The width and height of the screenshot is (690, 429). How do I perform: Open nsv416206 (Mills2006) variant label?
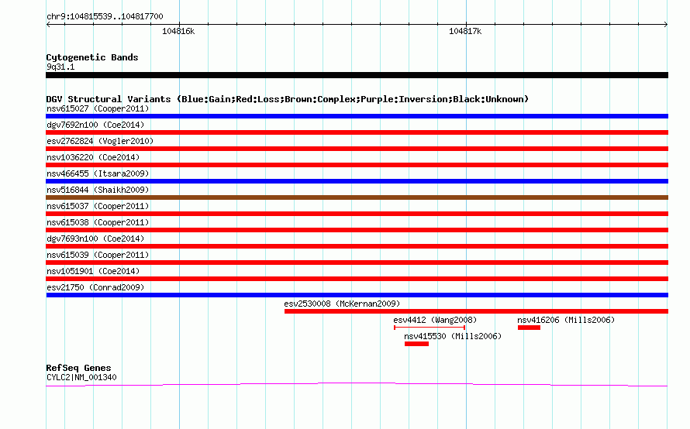pyautogui.click(x=566, y=320)
